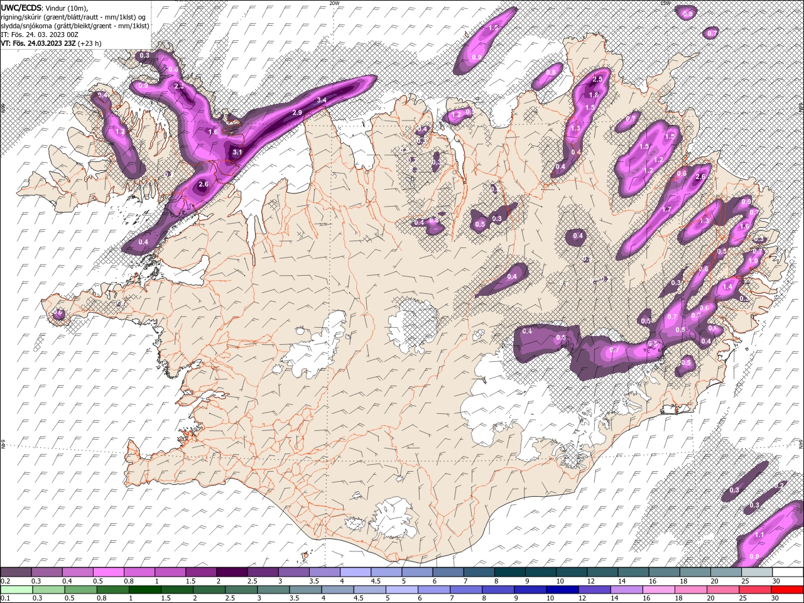804x603 pixels.
Task: Click the palest green 0.1 rain legend swatch
Action: pyautogui.click(x=16, y=590)
